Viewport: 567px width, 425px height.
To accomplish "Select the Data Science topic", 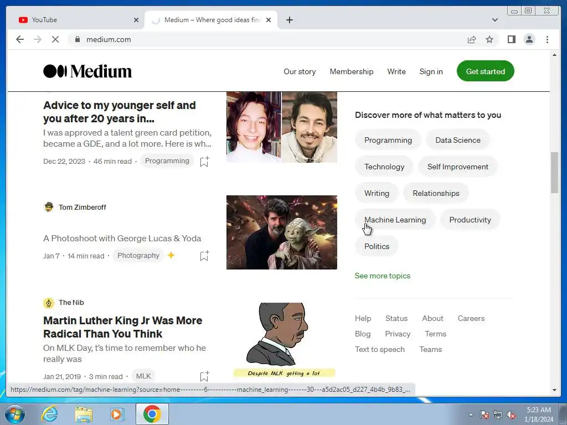I will click(x=458, y=140).
